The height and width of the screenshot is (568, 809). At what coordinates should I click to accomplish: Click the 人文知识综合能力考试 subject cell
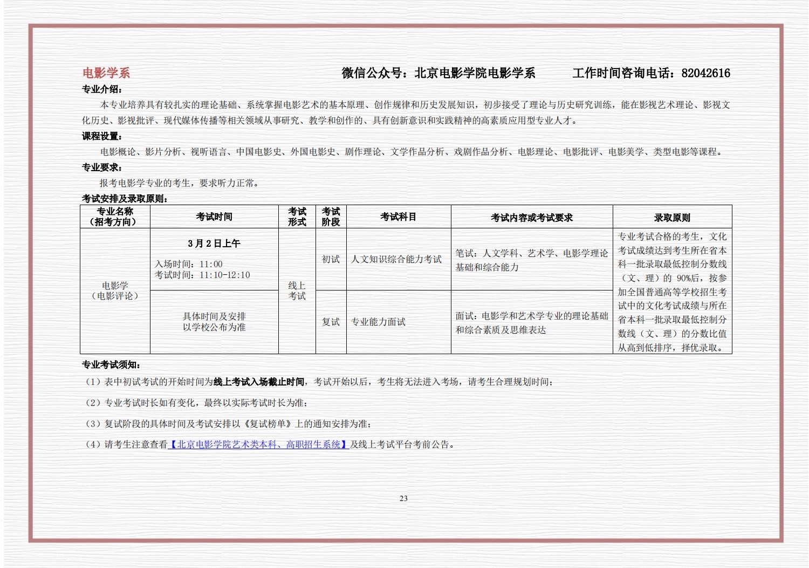click(x=396, y=259)
